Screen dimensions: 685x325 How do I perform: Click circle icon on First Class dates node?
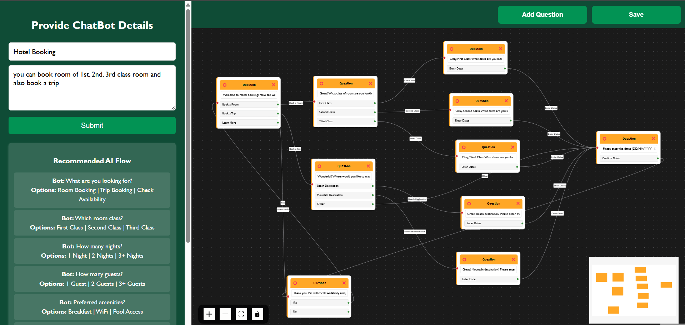[452, 49]
